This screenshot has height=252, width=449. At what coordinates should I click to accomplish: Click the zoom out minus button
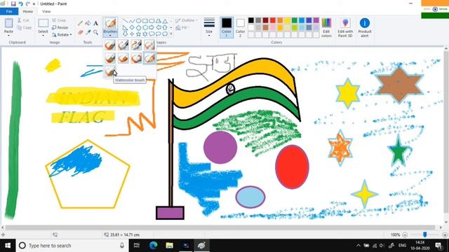(x=405, y=234)
